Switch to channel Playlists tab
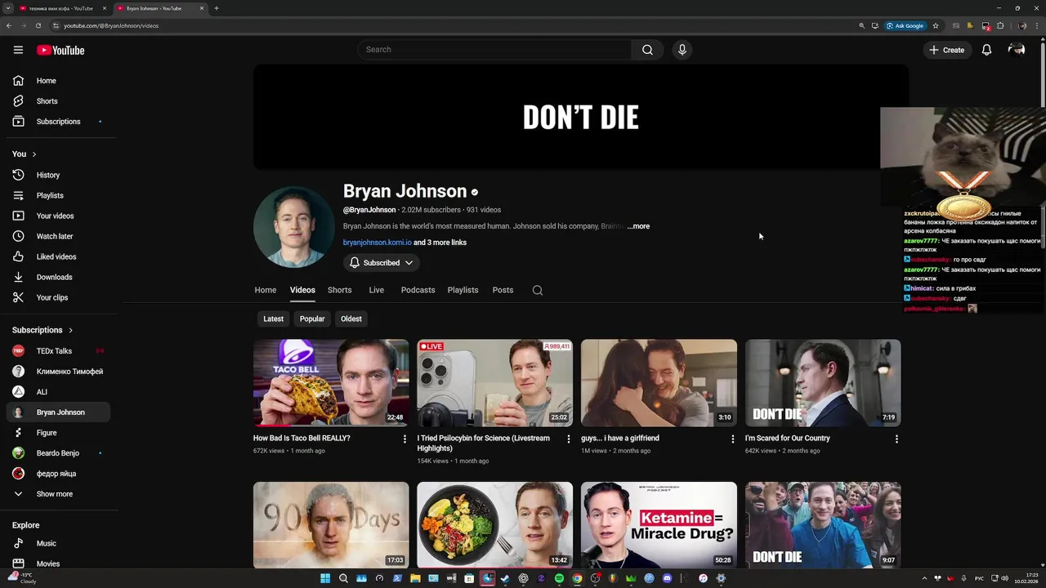 point(463,290)
